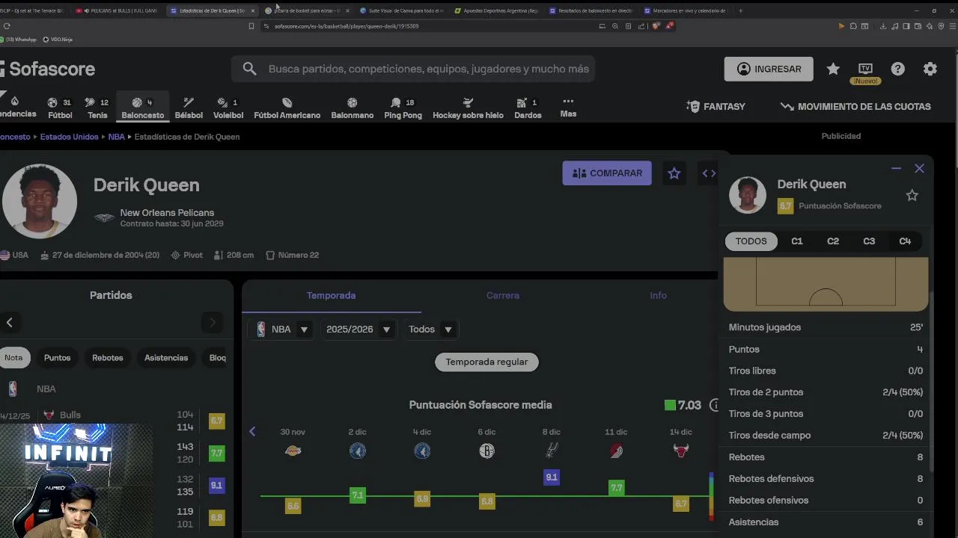
Task: Click the Temporada regular pill button
Action: [486, 362]
